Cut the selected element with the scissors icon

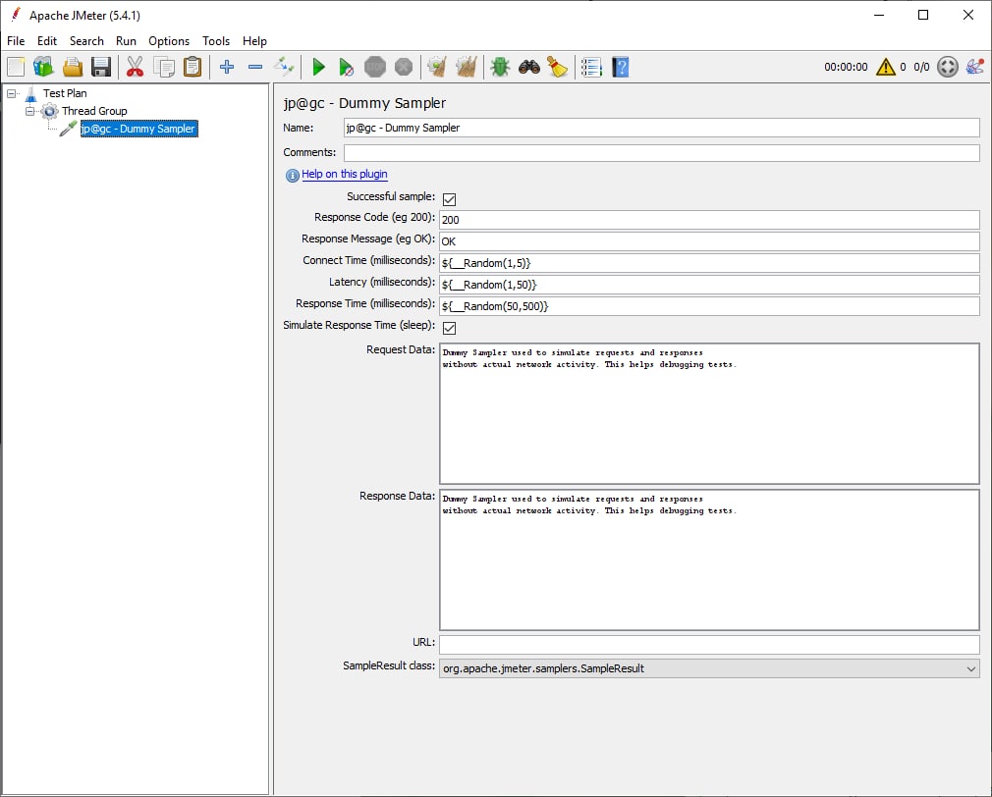coord(135,67)
